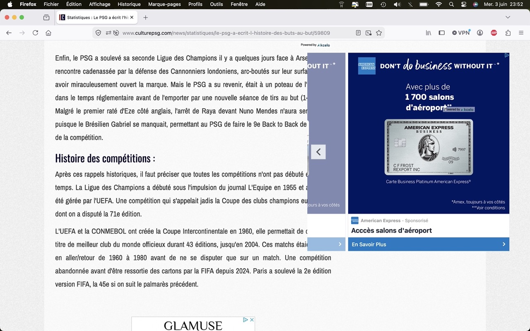Open the Time Machine status icon

coord(383,5)
